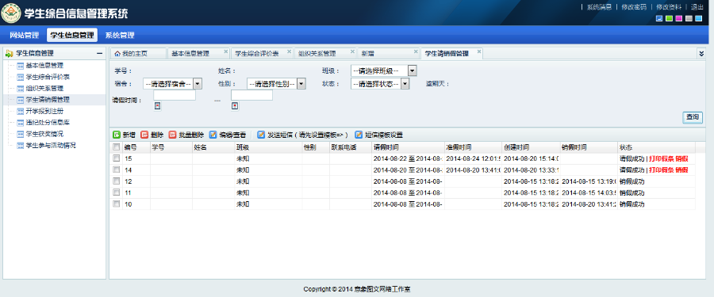Select the gray theme color swatch
The image size is (714, 297).
pyautogui.click(x=689, y=18)
